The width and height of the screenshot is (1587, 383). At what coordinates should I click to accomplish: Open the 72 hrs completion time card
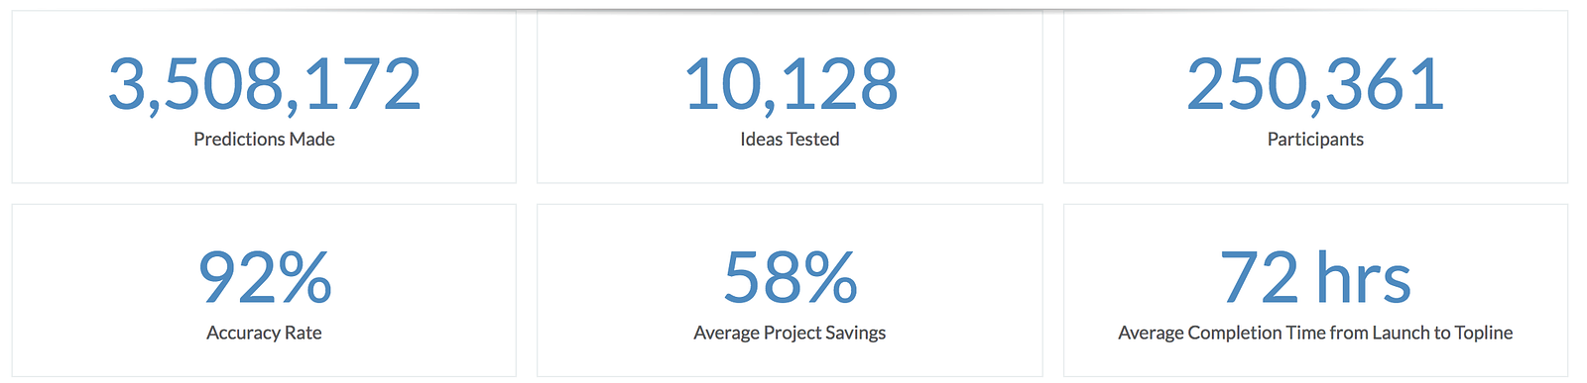coord(1315,290)
